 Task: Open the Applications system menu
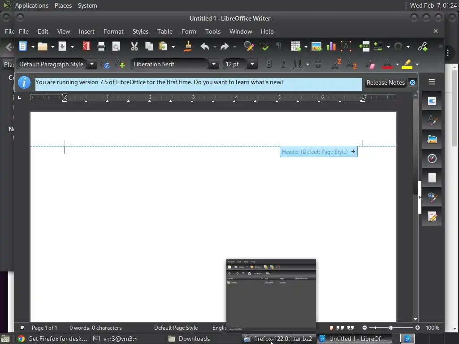(x=32, y=5)
